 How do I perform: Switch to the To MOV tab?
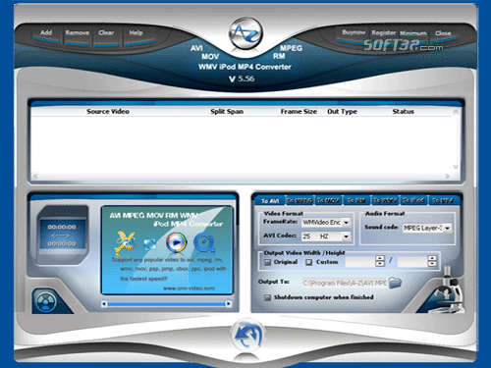[328, 200]
